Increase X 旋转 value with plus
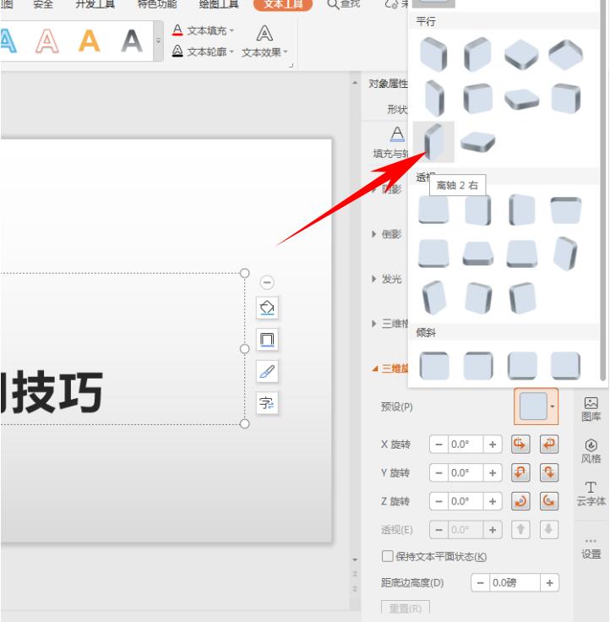The height and width of the screenshot is (622, 610). point(493,445)
